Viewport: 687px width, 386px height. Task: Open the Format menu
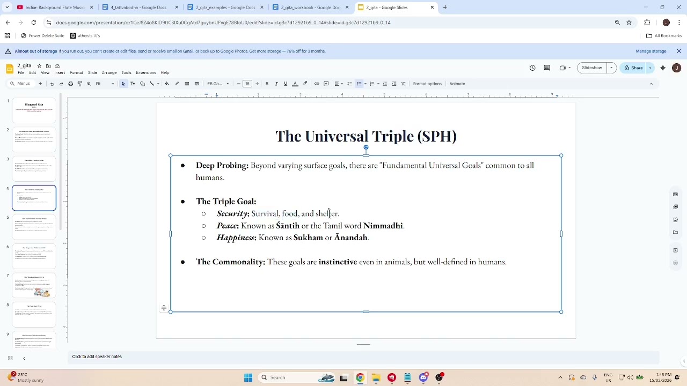tap(76, 73)
